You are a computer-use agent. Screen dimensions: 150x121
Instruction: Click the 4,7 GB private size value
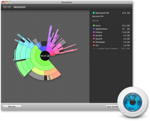pyautogui.click(x=126, y=35)
